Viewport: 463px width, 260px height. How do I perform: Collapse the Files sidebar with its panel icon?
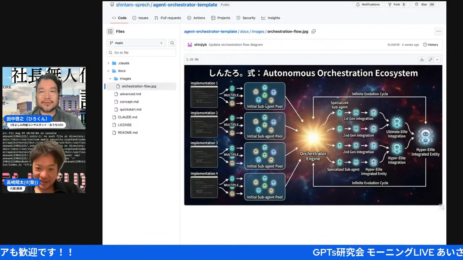pos(110,31)
